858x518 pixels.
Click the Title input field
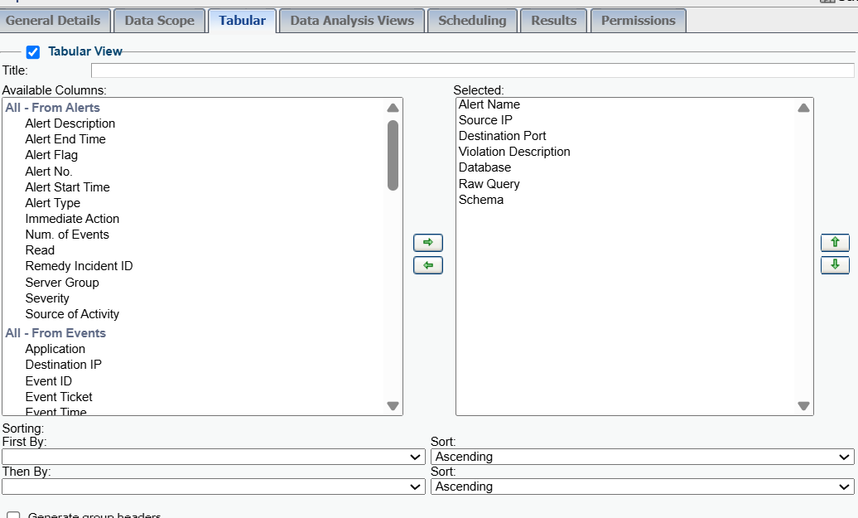(x=472, y=70)
